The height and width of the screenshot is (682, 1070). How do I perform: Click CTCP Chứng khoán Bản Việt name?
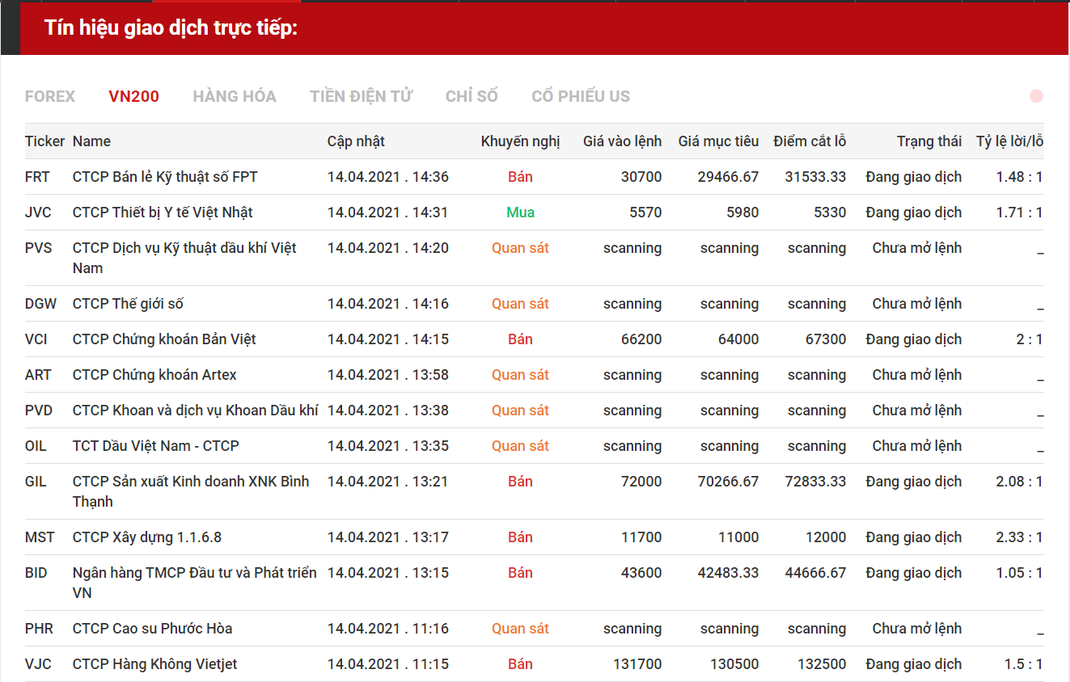tap(164, 339)
